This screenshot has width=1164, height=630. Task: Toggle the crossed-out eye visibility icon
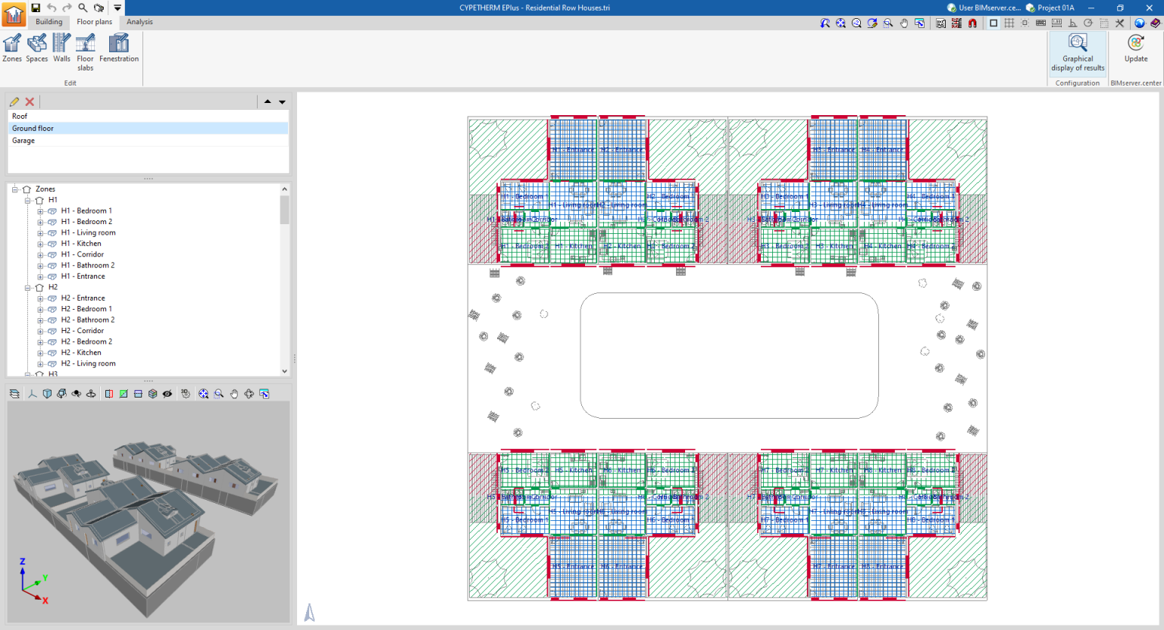(167, 394)
